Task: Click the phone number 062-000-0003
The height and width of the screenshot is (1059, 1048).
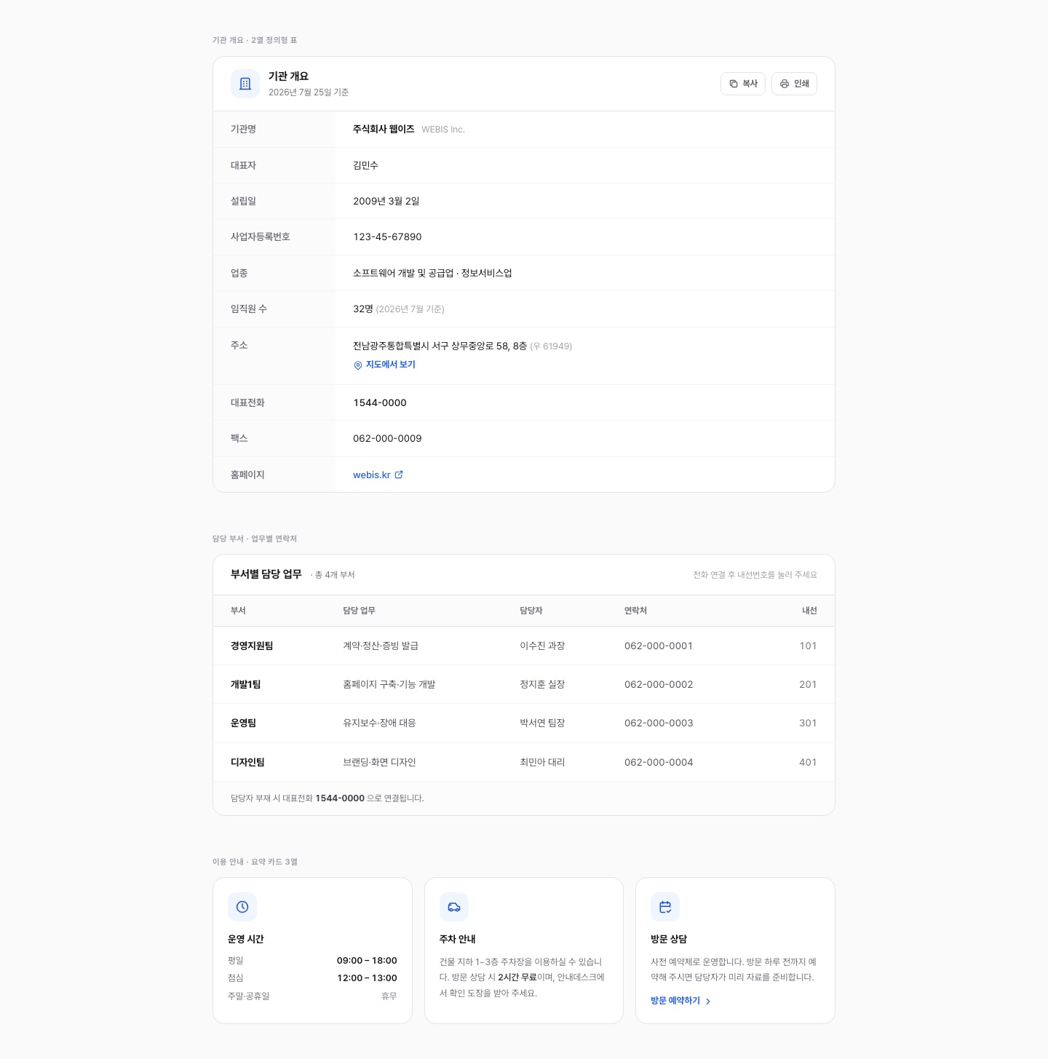Action: click(659, 723)
